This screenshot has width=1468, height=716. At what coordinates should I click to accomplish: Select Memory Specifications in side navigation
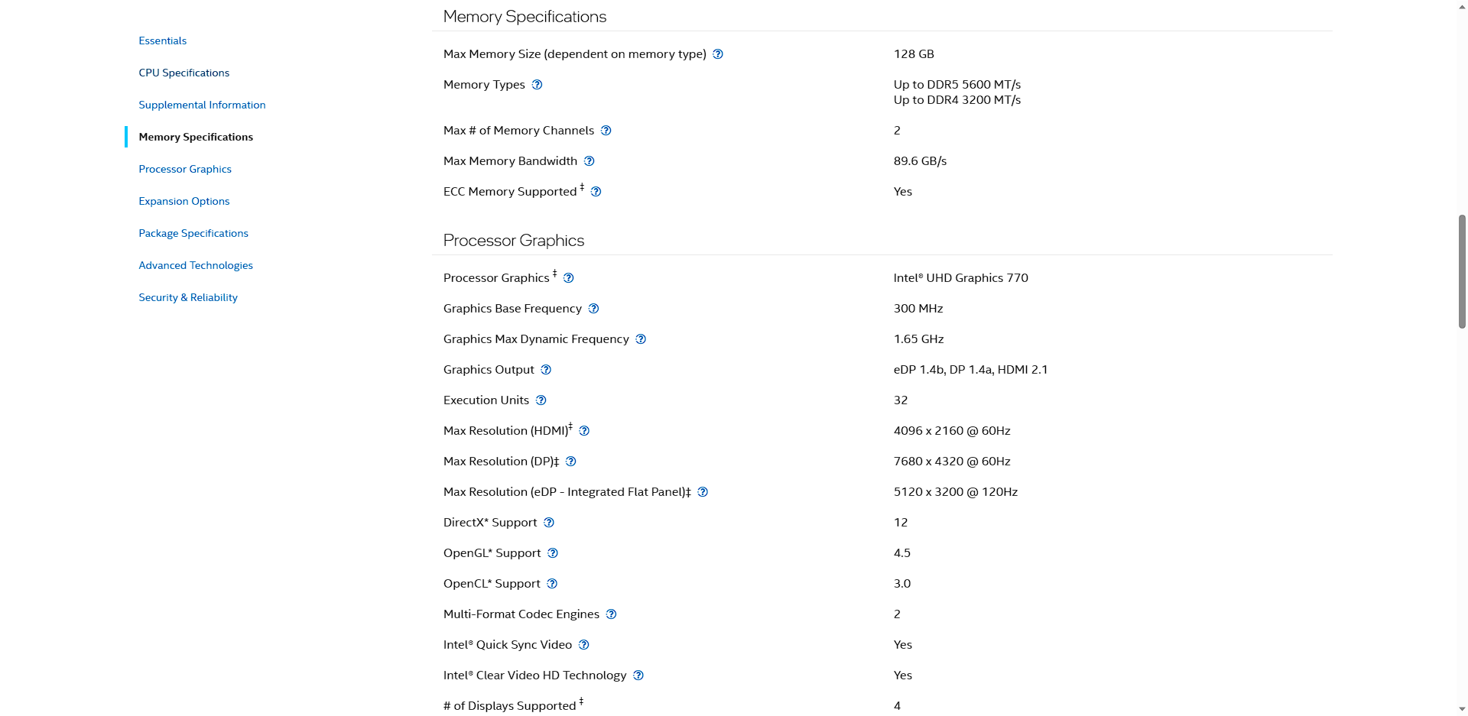pyautogui.click(x=196, y=137)
